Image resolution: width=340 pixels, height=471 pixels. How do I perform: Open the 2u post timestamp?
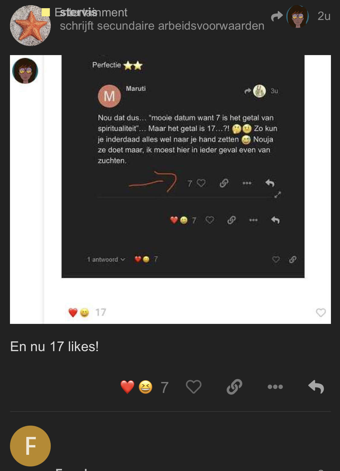(x=324, y=16)
